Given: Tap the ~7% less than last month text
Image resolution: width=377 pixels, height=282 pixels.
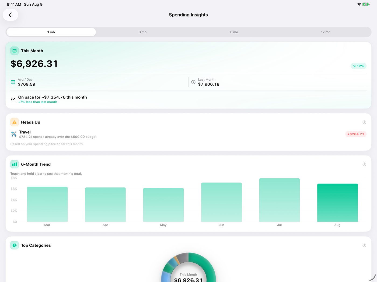Looking at the screenshot, I should tap(38, 102).
